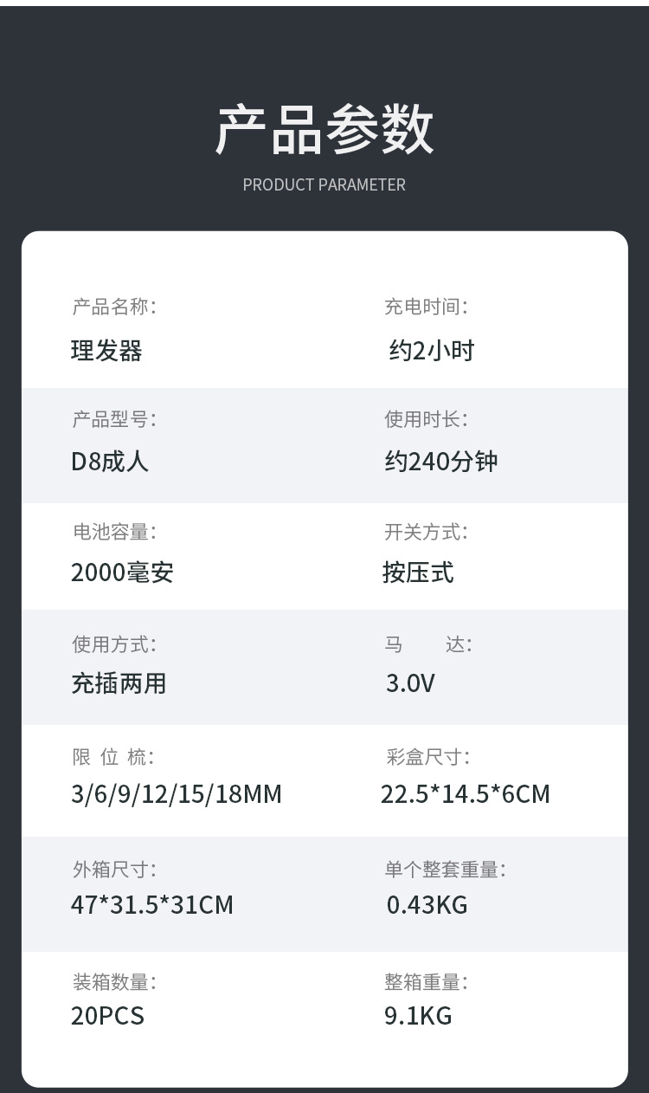The width and height of the screenshot is (649, 1093).
Task: Select the 20PCS packing quantity value
Action: point(107,1016)
